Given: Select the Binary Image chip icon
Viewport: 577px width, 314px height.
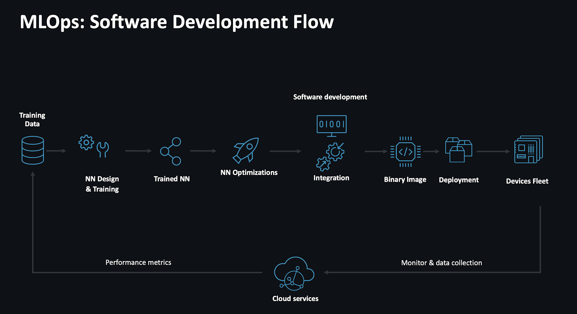Looking at the screenshot, I should [x=405, y=152].
